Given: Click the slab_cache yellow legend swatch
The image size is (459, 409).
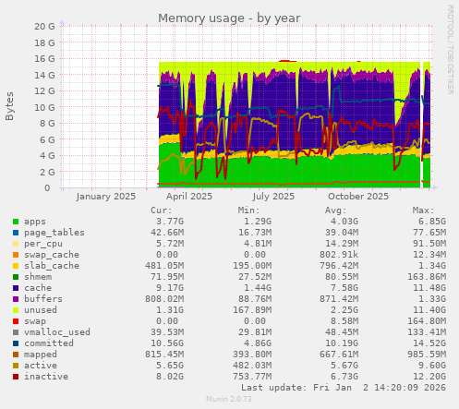Looking at the screenshot, I should click(16, 266).
